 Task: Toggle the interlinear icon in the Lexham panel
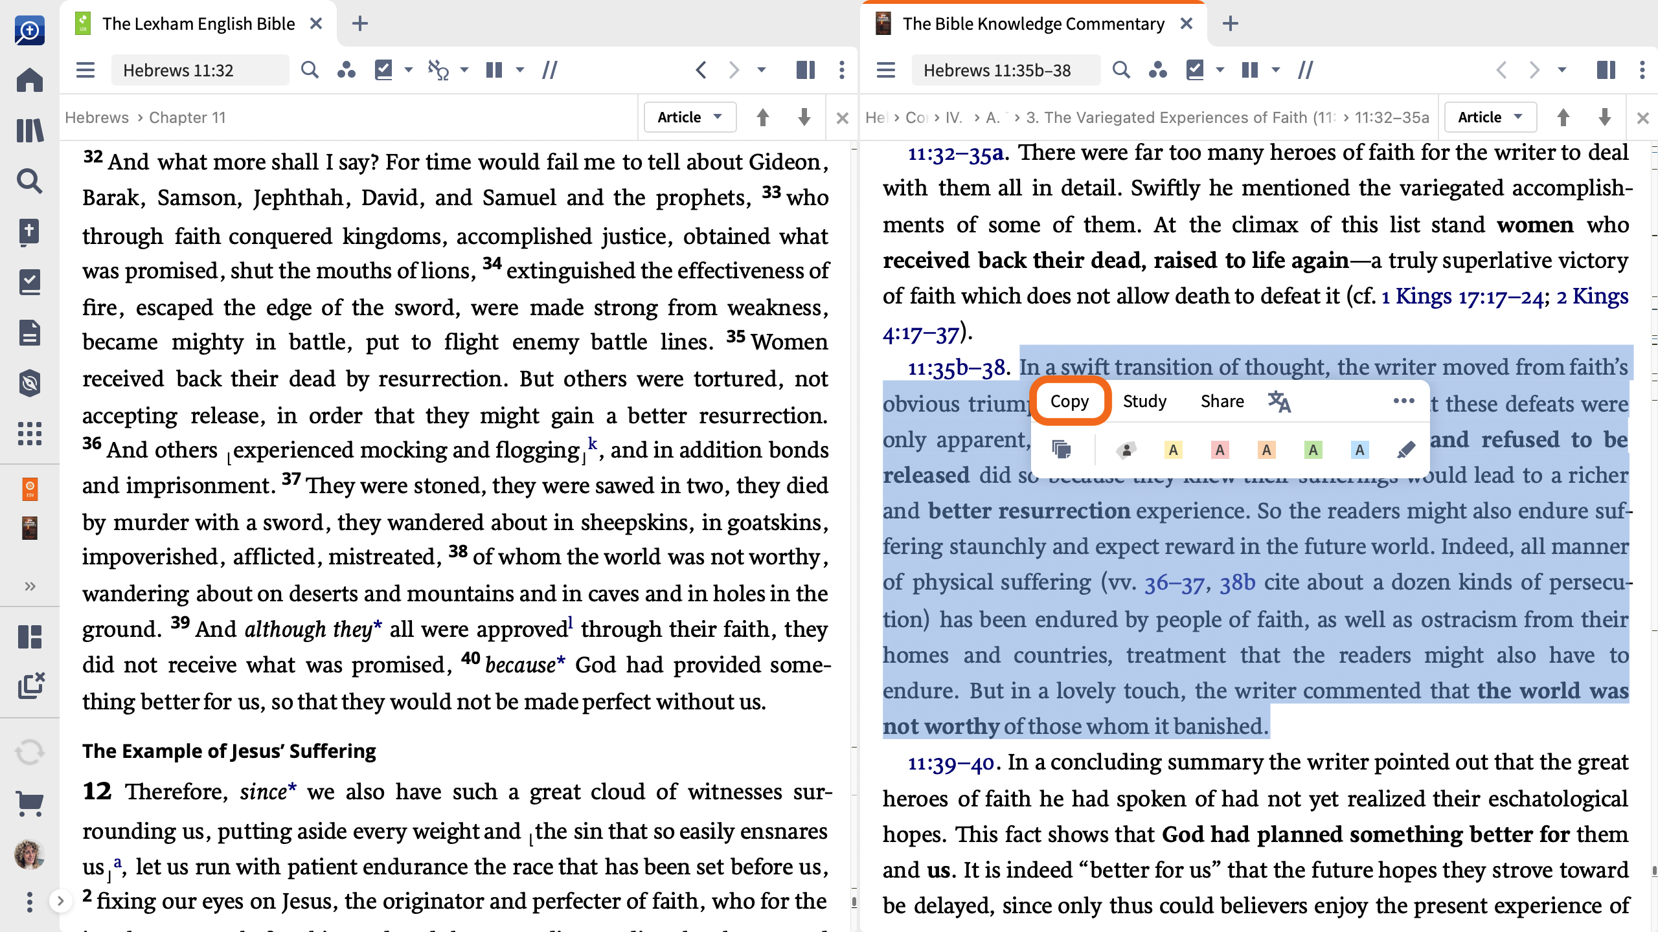coord(438,70)
